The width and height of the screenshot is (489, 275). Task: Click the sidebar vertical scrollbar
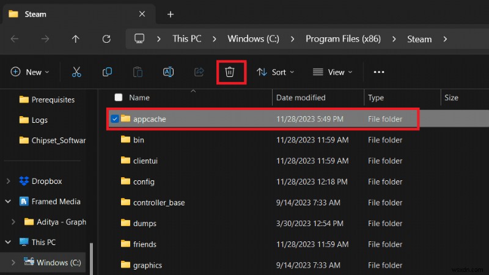(x=91, y=258)
